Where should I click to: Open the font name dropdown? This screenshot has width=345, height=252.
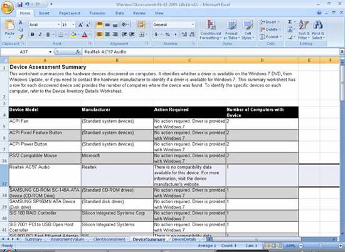[x=59, y=24]
